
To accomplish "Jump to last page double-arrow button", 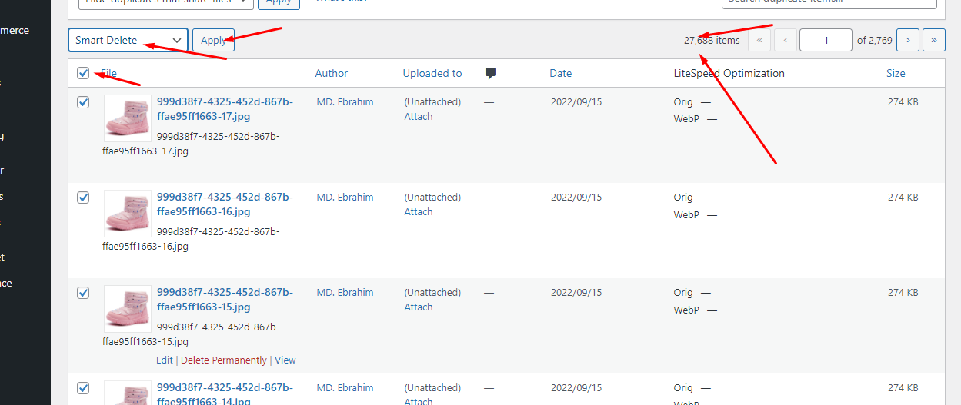I will [934, 40].
